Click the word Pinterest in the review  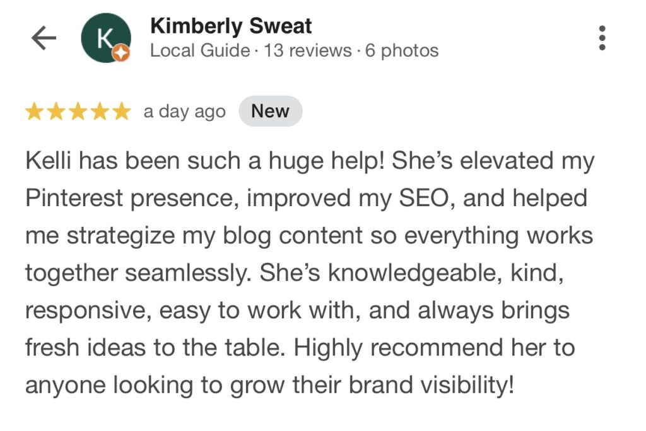(74, 198)
